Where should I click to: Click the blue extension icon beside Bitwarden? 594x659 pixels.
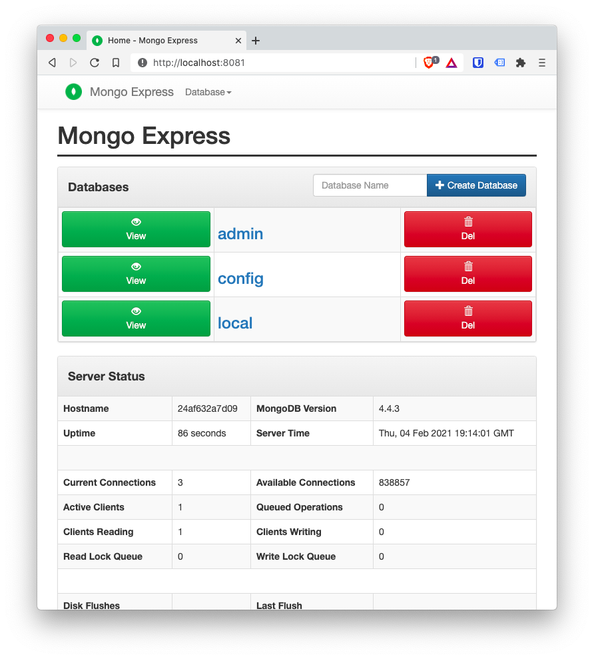[499, 63]
